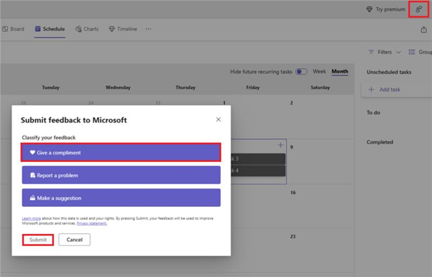This screenshot has height=277, width=432.
Task: Cancel the feedback dialog
Action: pos(75,240)
